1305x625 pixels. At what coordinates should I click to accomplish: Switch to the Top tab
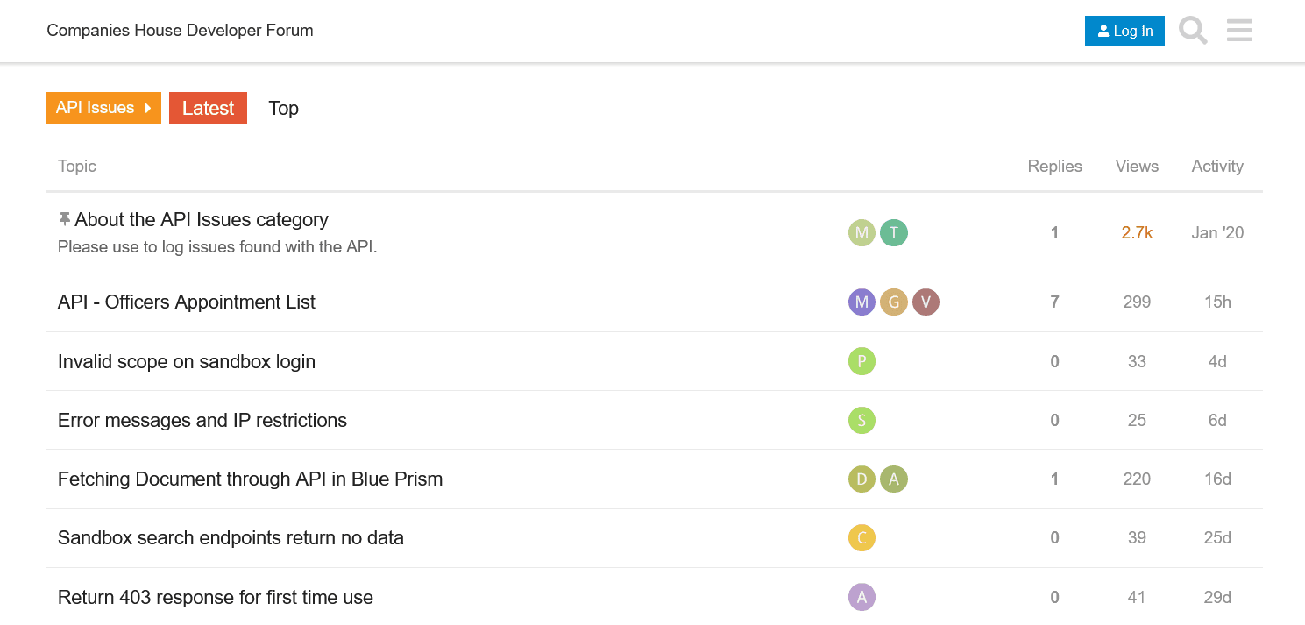283,109
